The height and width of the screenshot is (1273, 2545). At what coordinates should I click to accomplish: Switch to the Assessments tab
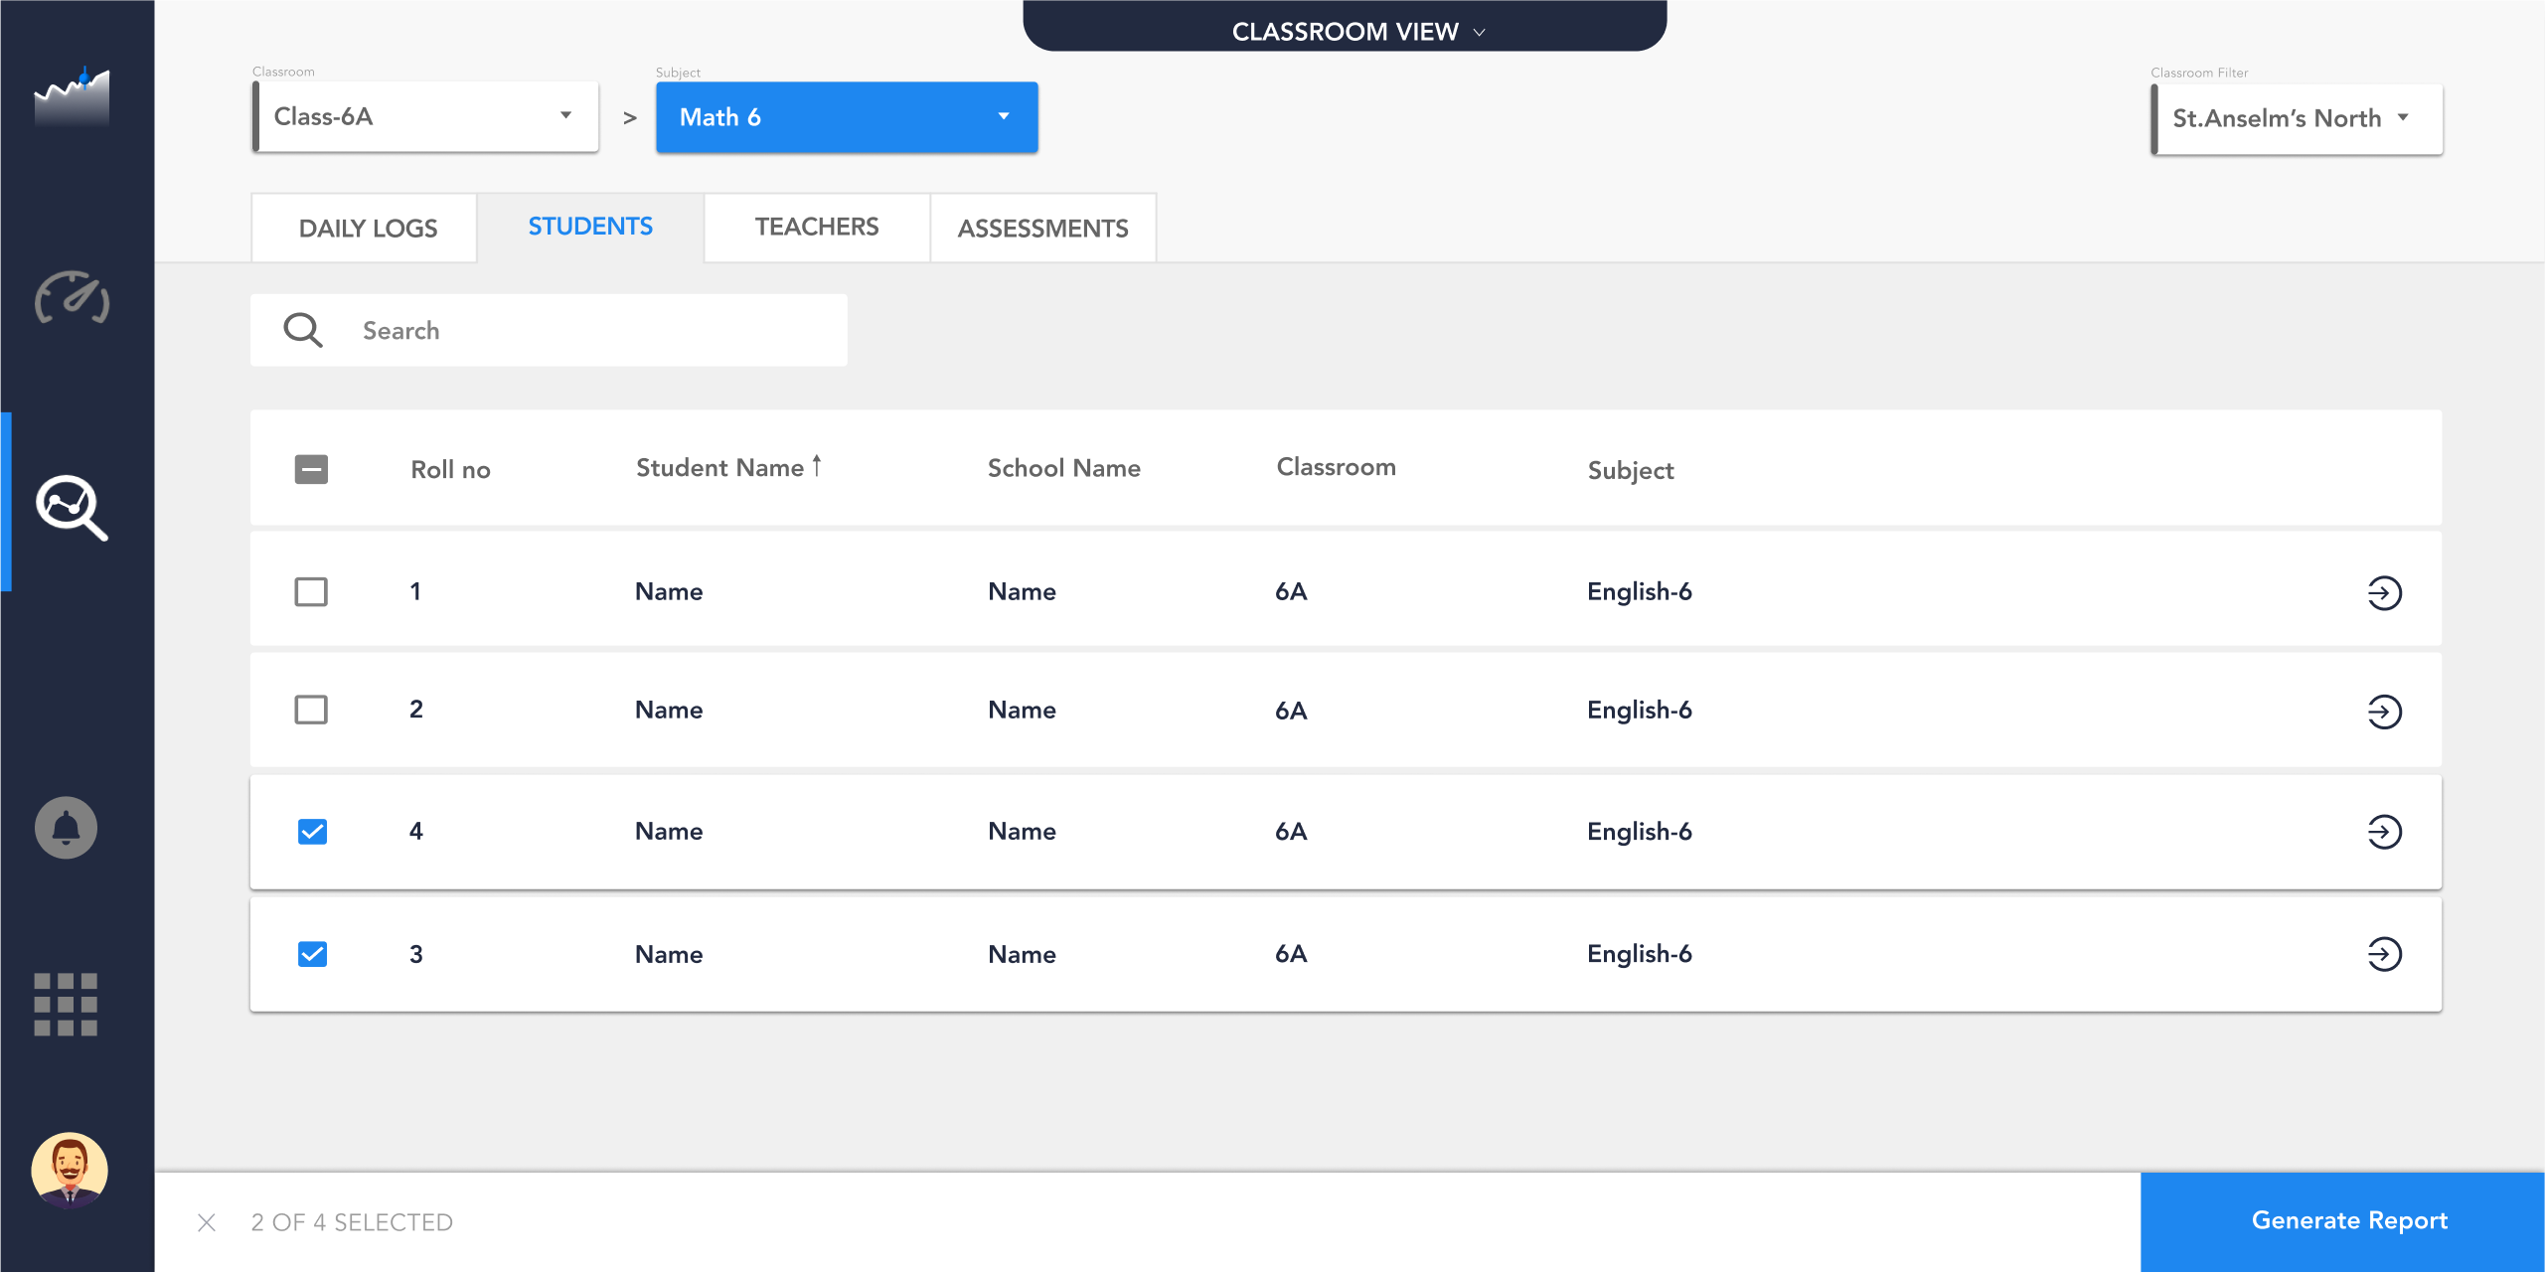[x=1042, y=229]
